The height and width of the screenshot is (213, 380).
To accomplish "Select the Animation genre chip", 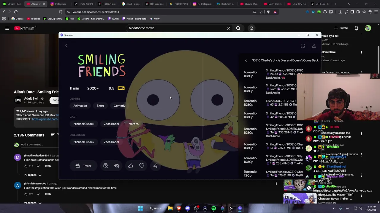I will click(80, 106).
